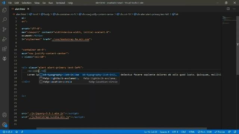Image resolution: width=239 pixels, height=134 pixels.
Task: Click the snippet icon beside b4-typography-list-inline
Action: coord(41,75)
